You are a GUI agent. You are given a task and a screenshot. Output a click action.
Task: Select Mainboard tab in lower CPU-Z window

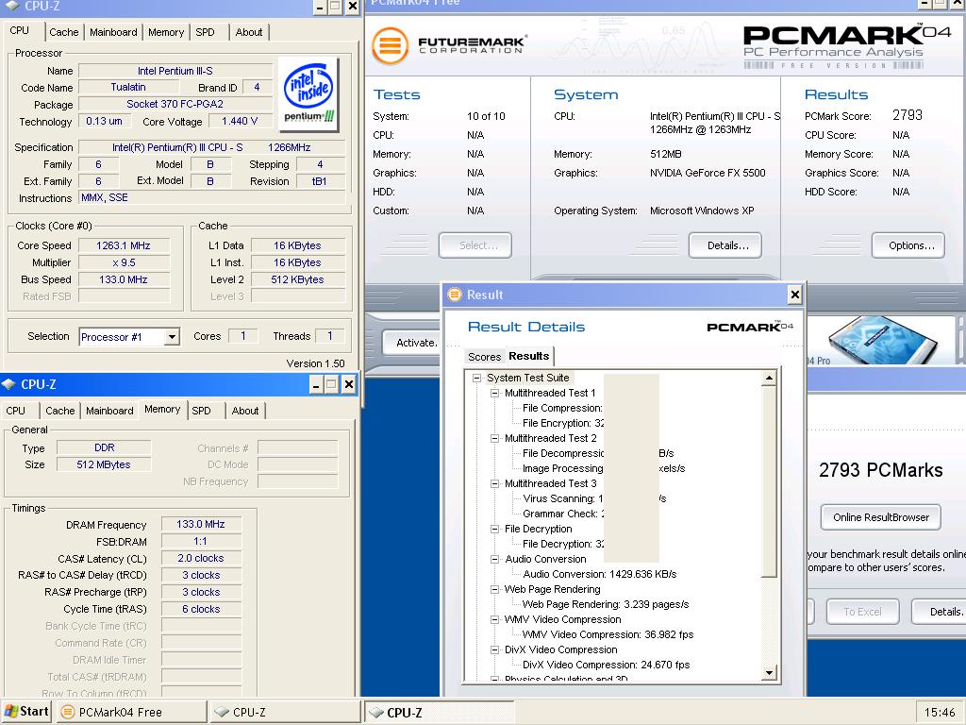(x=109, y=411)
